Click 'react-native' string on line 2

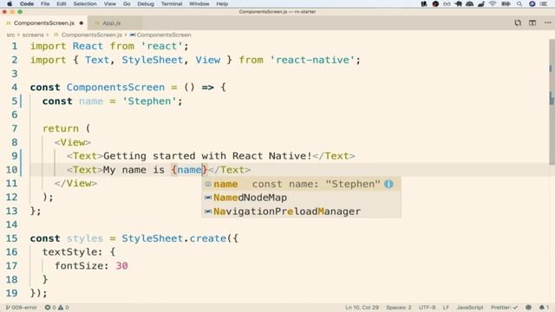tap(312, 60)
